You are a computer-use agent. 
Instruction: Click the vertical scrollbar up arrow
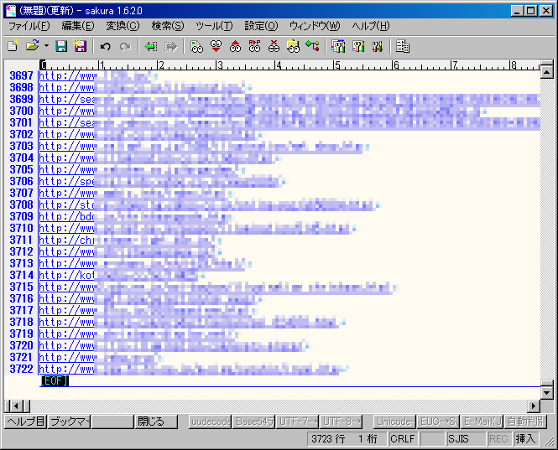coord(546,73)
